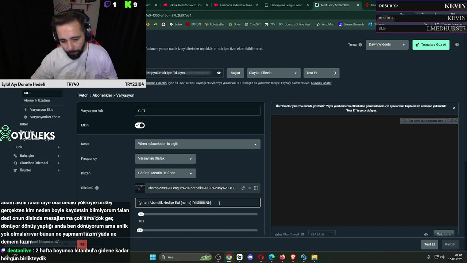The width and height of the screenshot is (467, 263).
Task: Open the Fotoğraflar bookmark
Action: tap(215, 24)
